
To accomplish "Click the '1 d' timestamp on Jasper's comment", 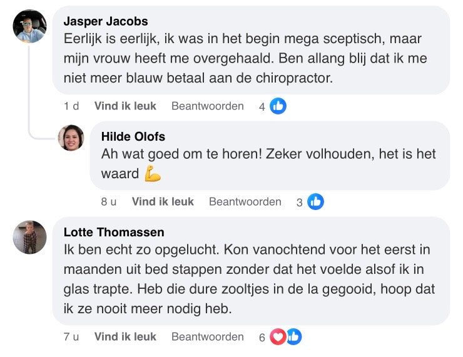I will coord(71,106).
